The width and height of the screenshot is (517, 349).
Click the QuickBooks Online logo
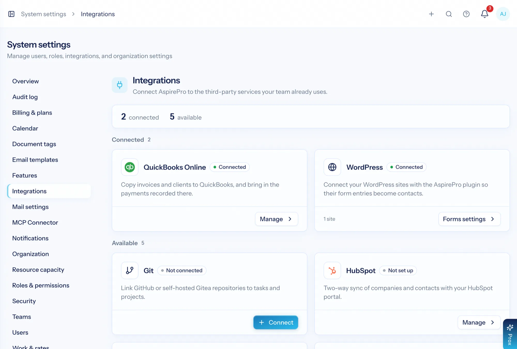pos(130,167)
